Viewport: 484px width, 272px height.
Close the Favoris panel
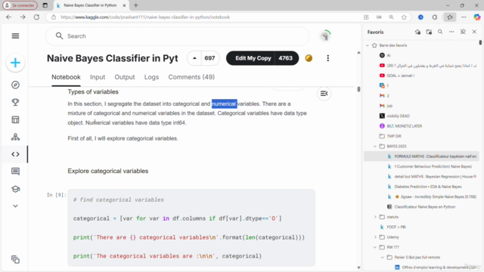(x=474, y=32)
